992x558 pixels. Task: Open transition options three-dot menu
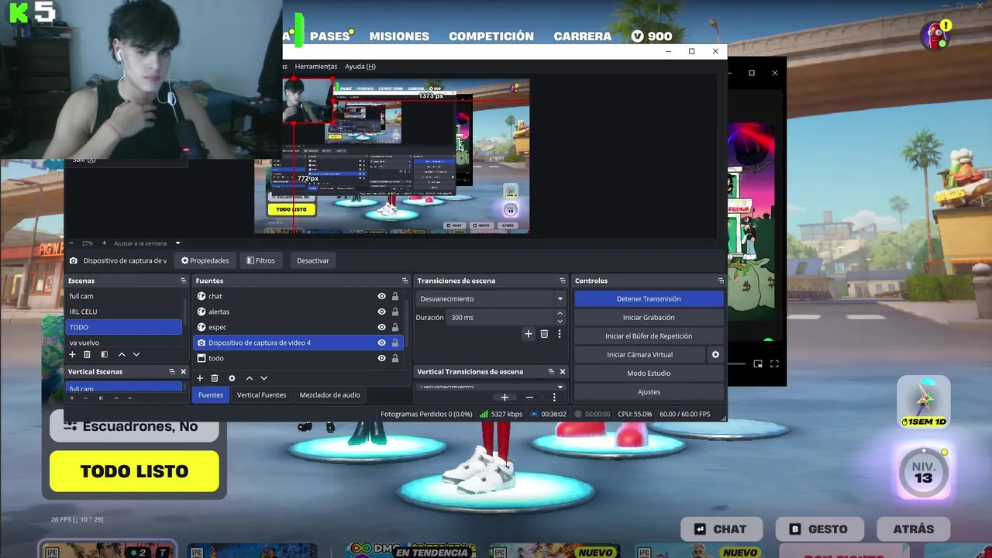tap(559, 334)
